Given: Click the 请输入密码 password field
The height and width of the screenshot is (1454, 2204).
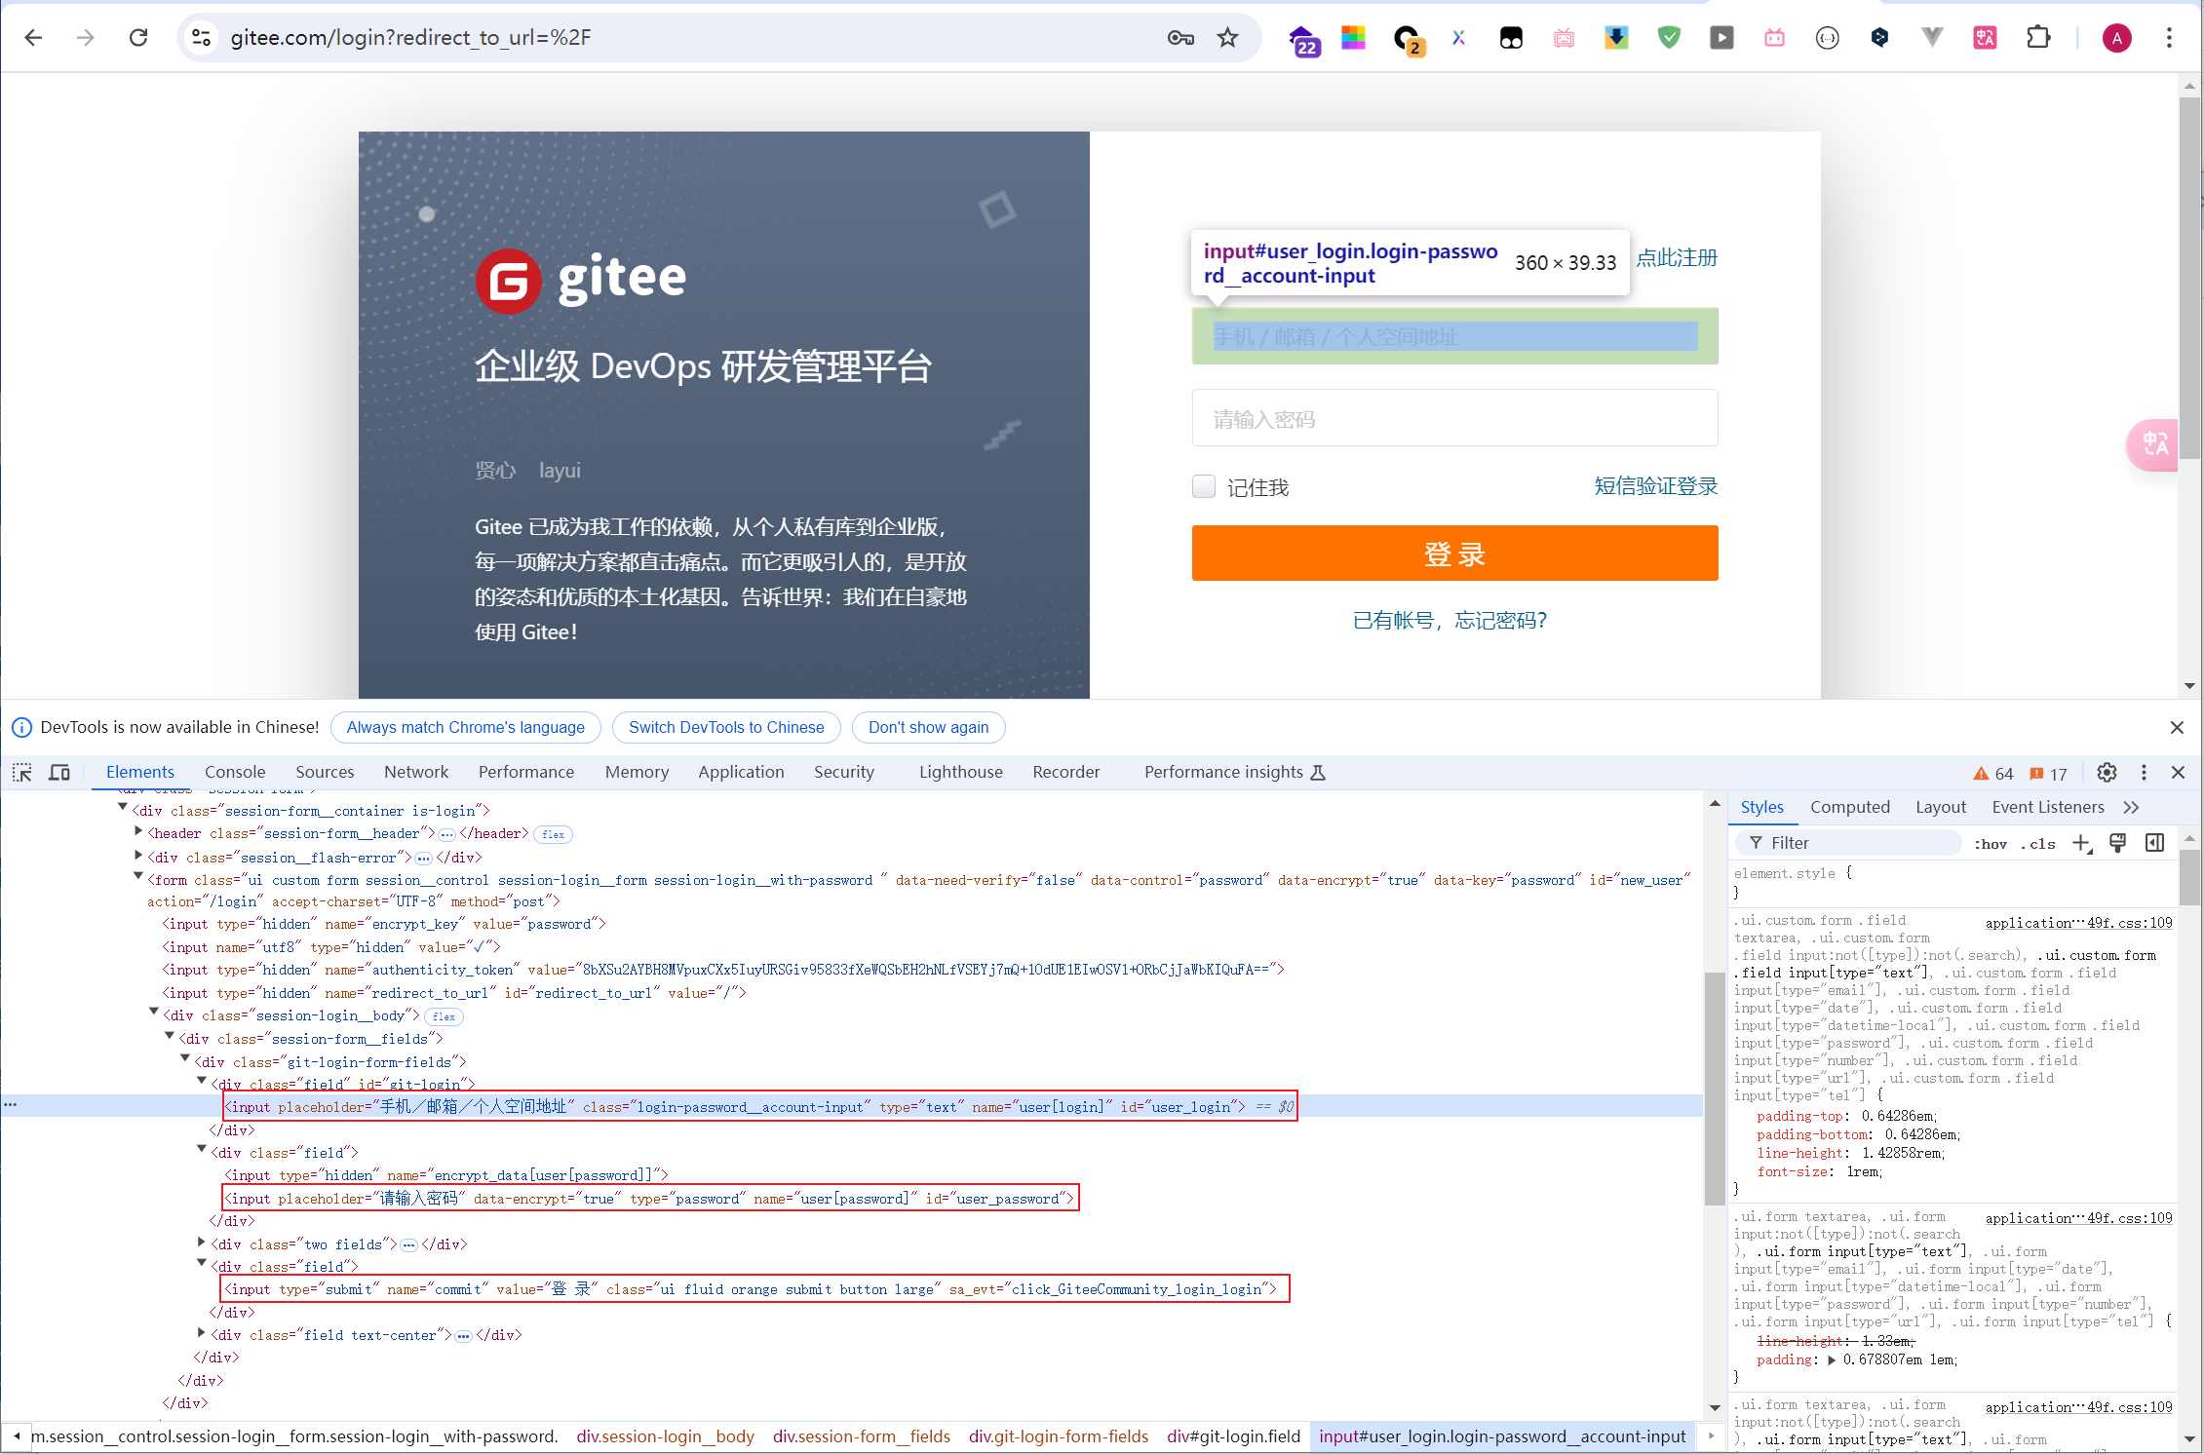Looking at the screenshot, I should [1454, 419].
